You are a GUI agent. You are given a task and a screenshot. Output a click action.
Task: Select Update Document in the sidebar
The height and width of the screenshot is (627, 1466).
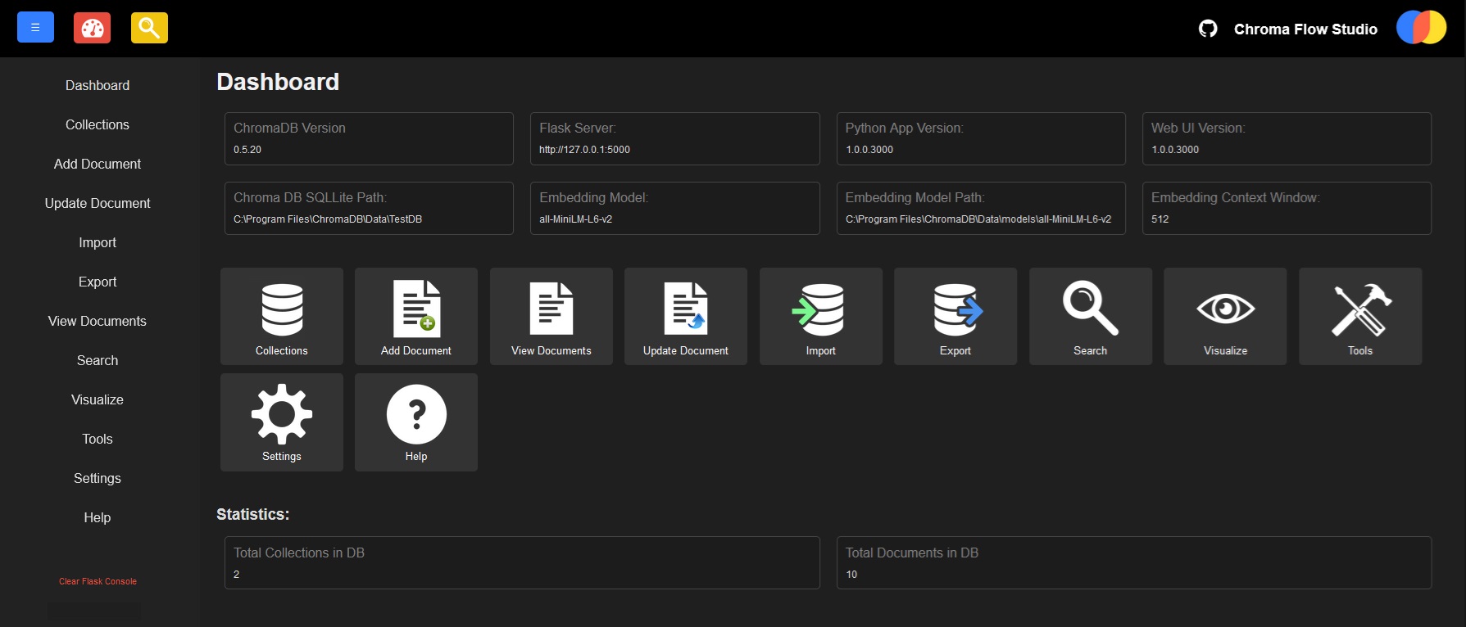(98, 203)
